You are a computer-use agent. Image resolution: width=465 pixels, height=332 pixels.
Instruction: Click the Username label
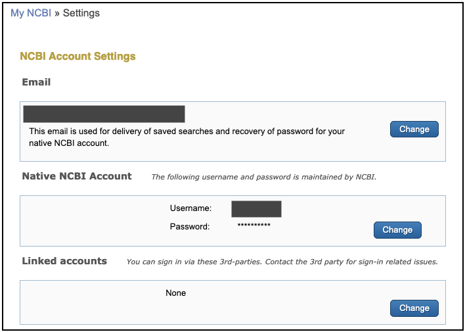point(190,208)
